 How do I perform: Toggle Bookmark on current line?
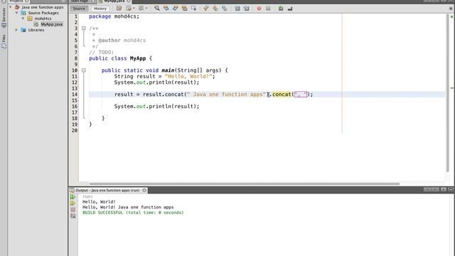pos(225,9)
